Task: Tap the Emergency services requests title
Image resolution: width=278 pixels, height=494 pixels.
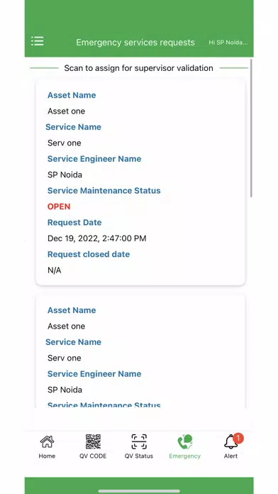Action: [x=135, y=43]
